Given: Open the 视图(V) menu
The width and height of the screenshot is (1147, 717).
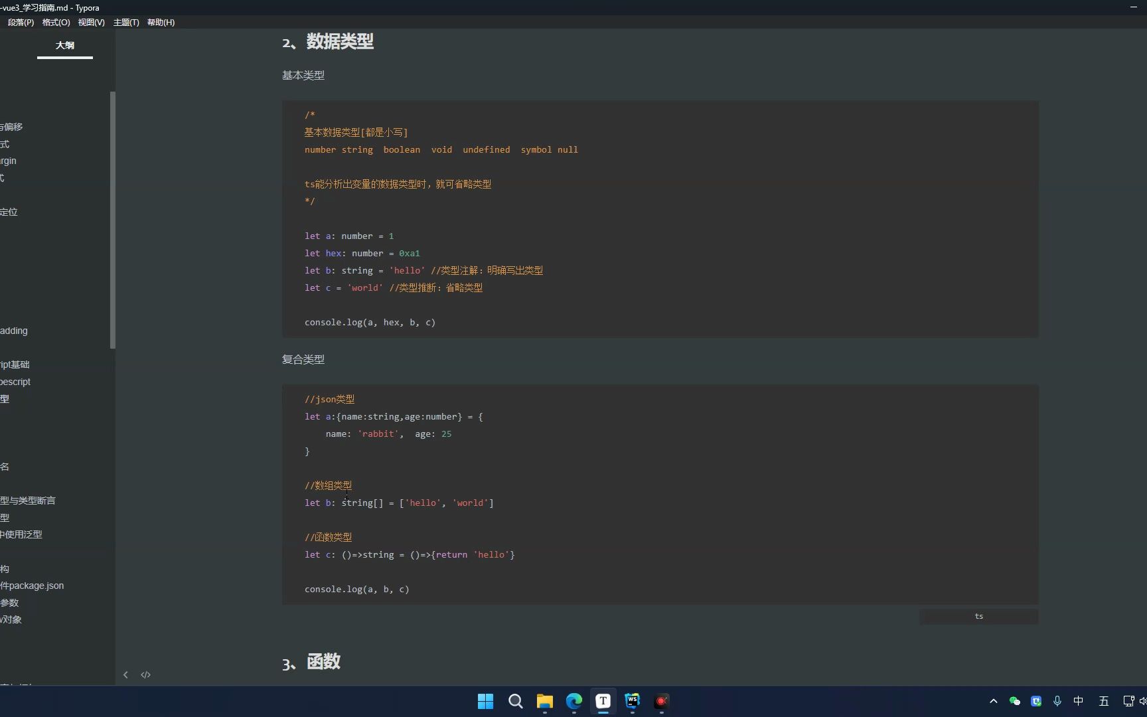Looking at the screenshot, I should tap(91, 22).
